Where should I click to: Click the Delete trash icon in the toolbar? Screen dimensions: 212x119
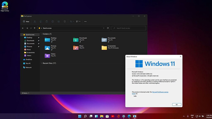[65, 21]
